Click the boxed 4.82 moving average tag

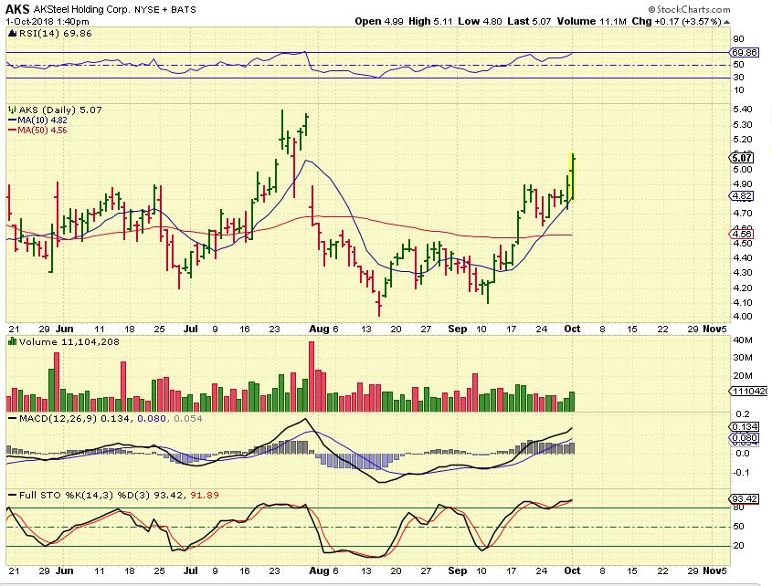tap(742, 196)
